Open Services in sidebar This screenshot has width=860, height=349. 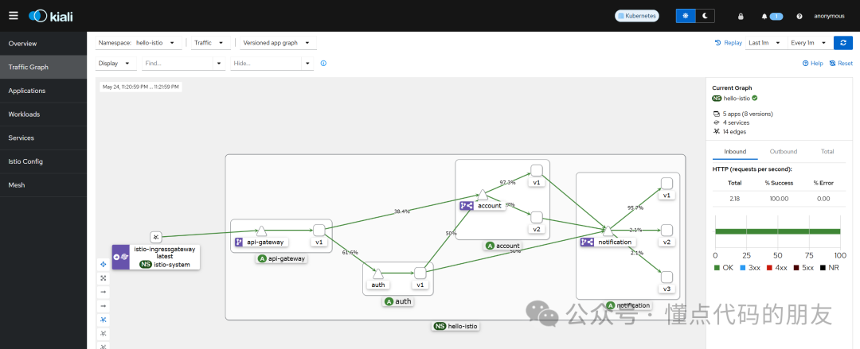(x=43, y=138)
